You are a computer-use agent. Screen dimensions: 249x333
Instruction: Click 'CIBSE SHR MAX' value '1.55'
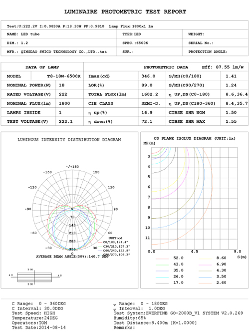(x=231, y=121)
